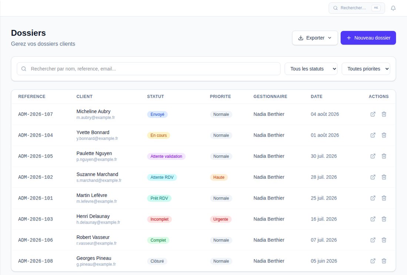Click the PRIORITE column header

click(x=221, y=97)
